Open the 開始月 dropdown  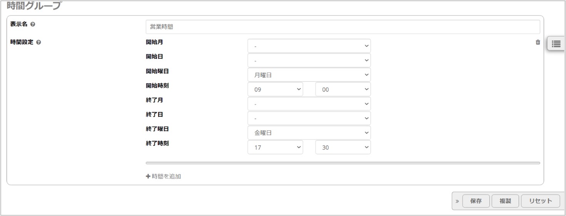[x=309, y=46]
